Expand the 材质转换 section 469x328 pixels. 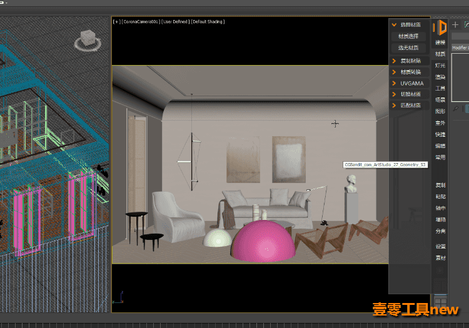[x=410, y=72]
